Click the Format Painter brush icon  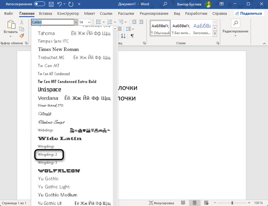point(22,36)
